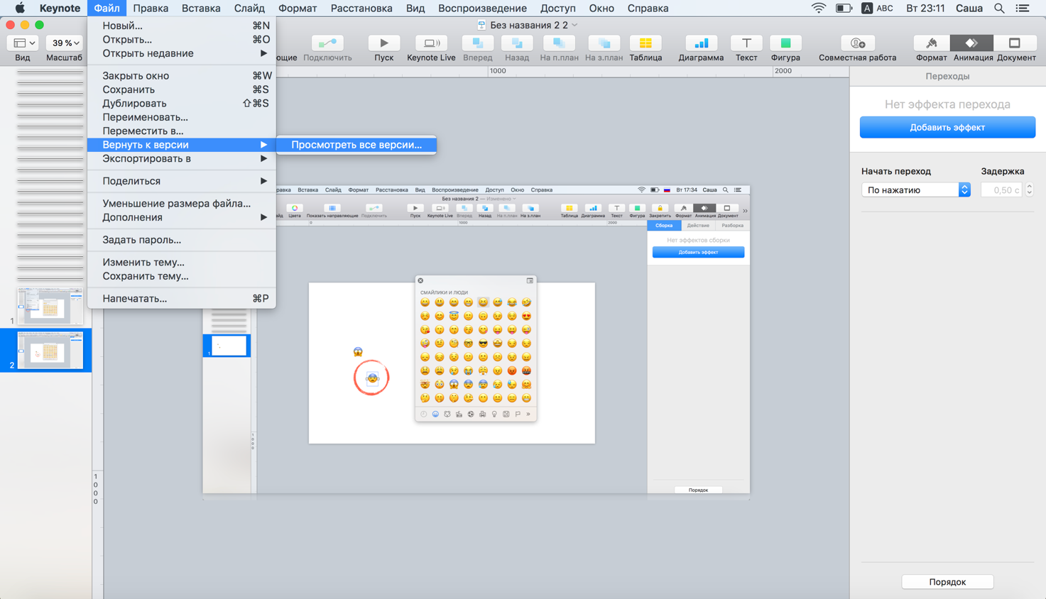The image size is (1046, 599).
Task: Open the Документ inspector
Action: click(x=1015, y=43)
